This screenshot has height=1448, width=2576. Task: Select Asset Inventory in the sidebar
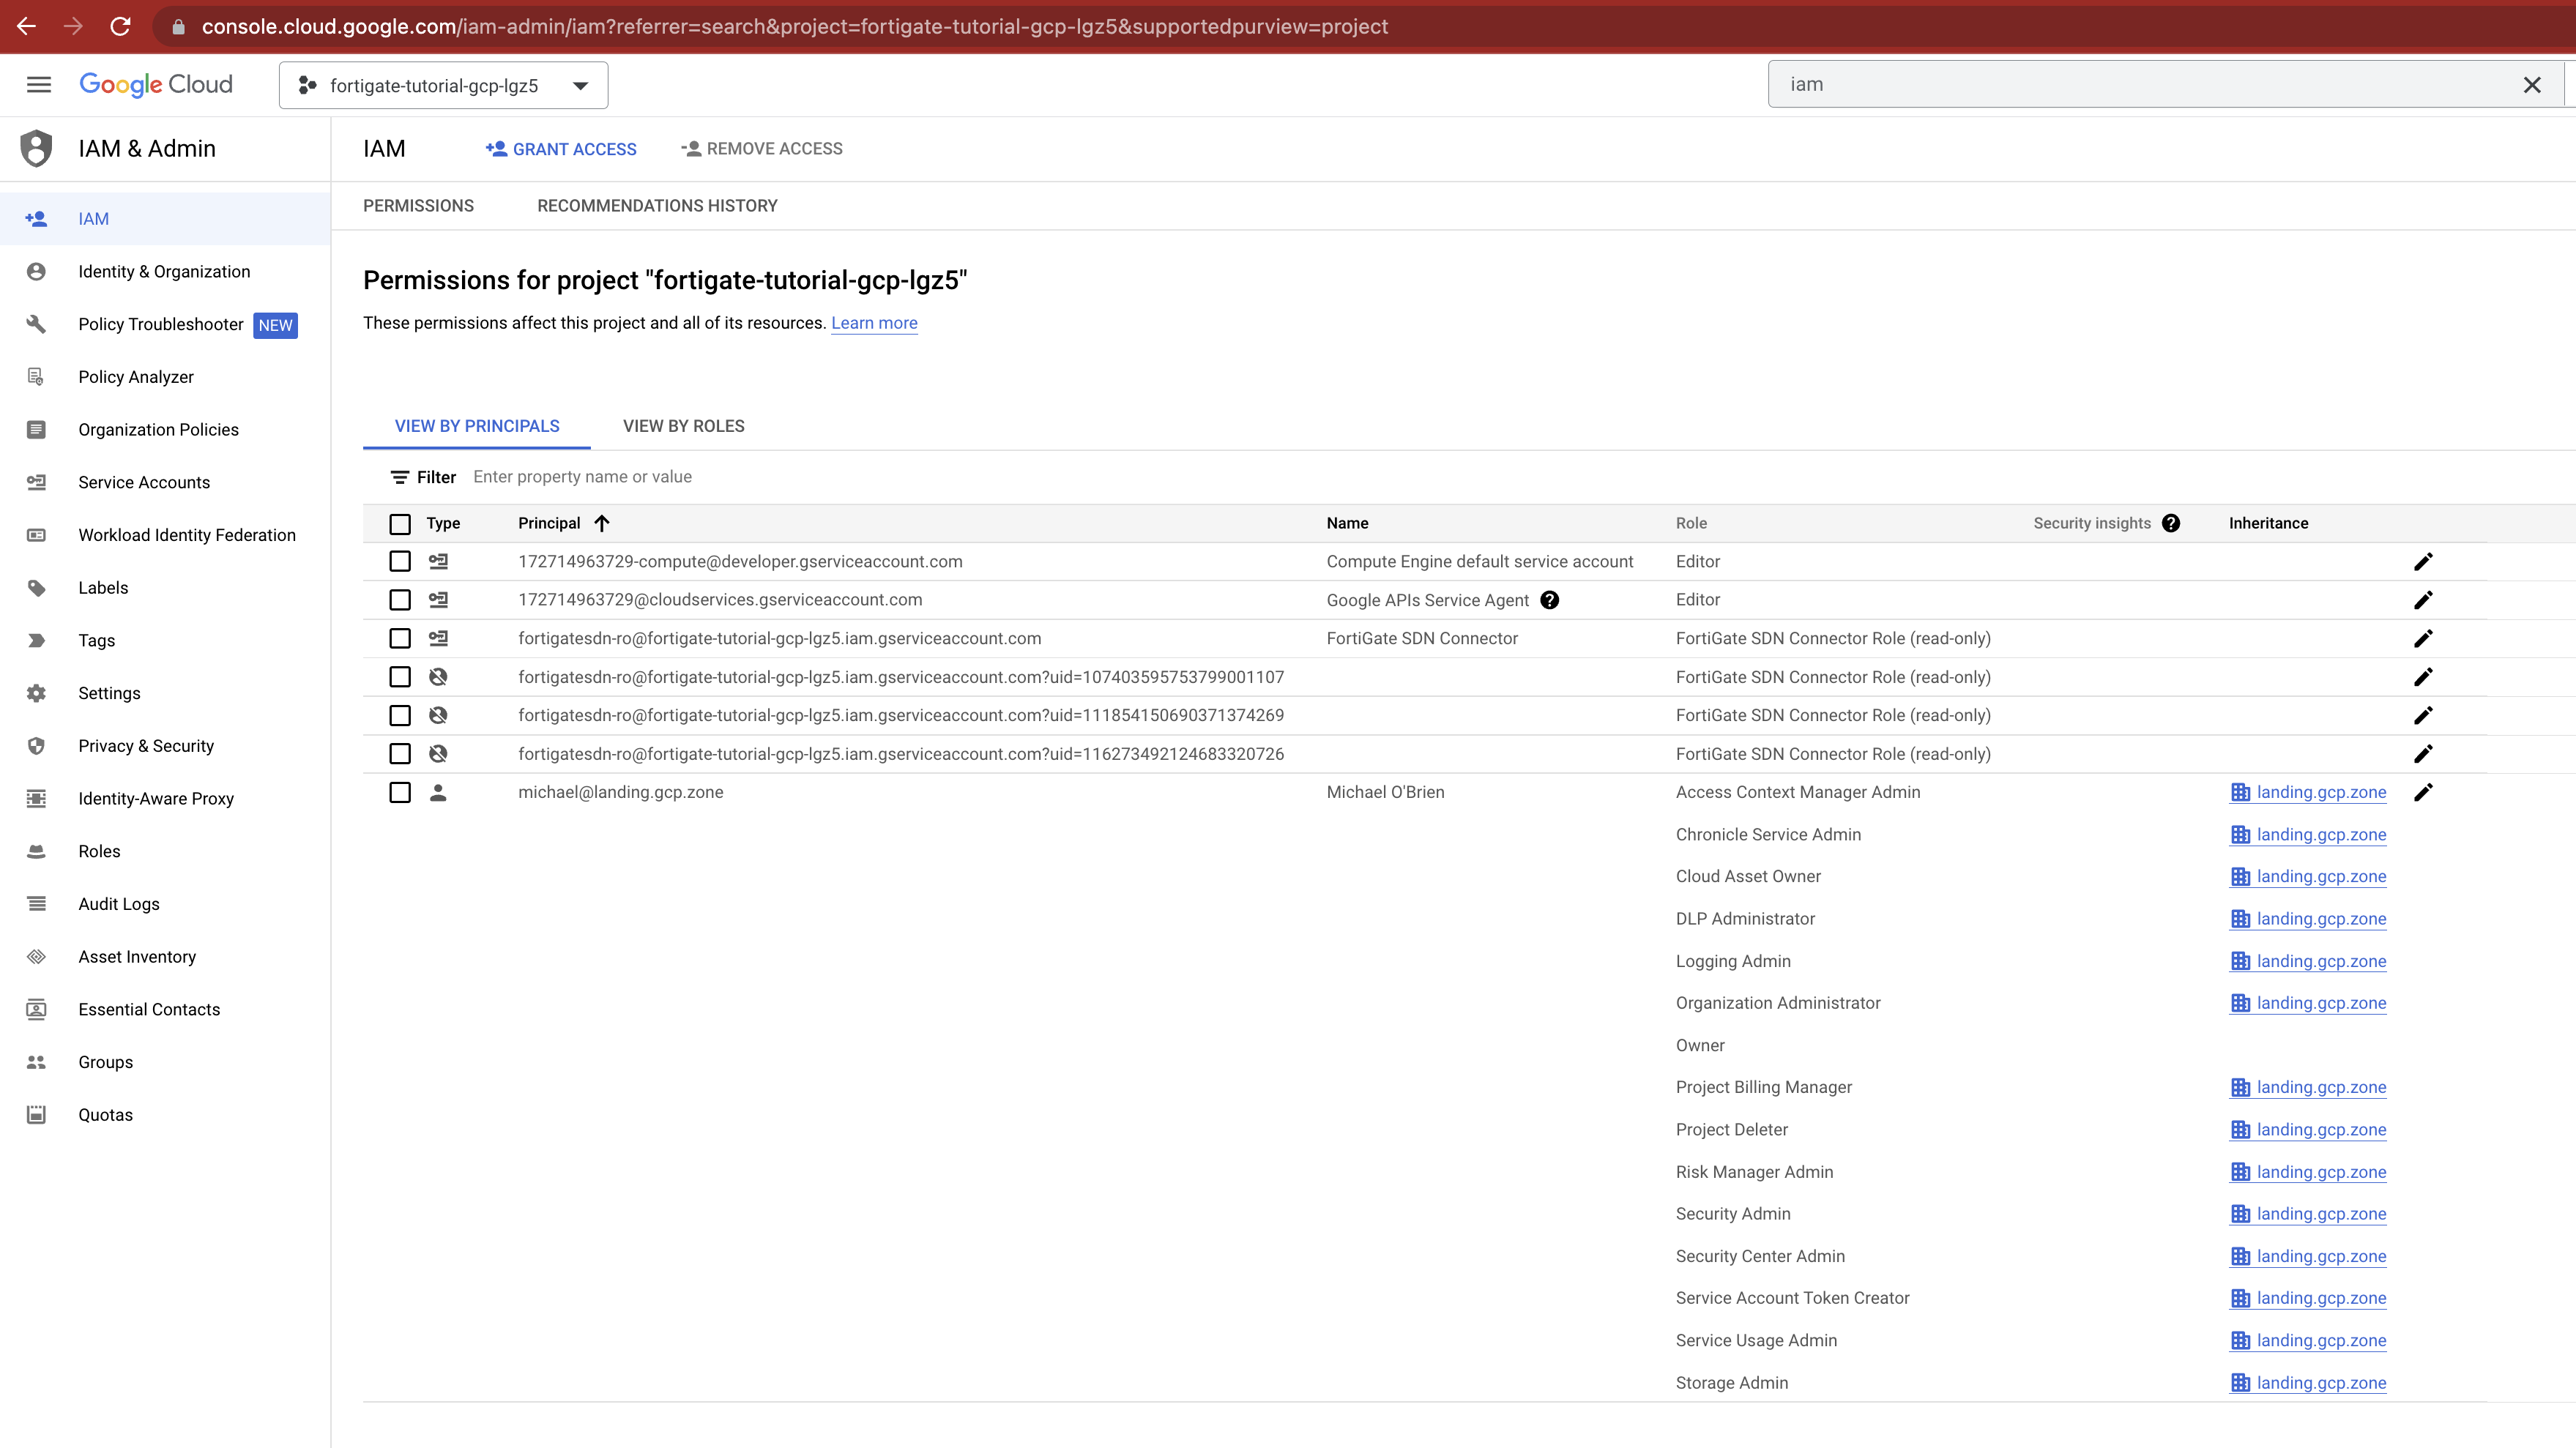point(137,956)
